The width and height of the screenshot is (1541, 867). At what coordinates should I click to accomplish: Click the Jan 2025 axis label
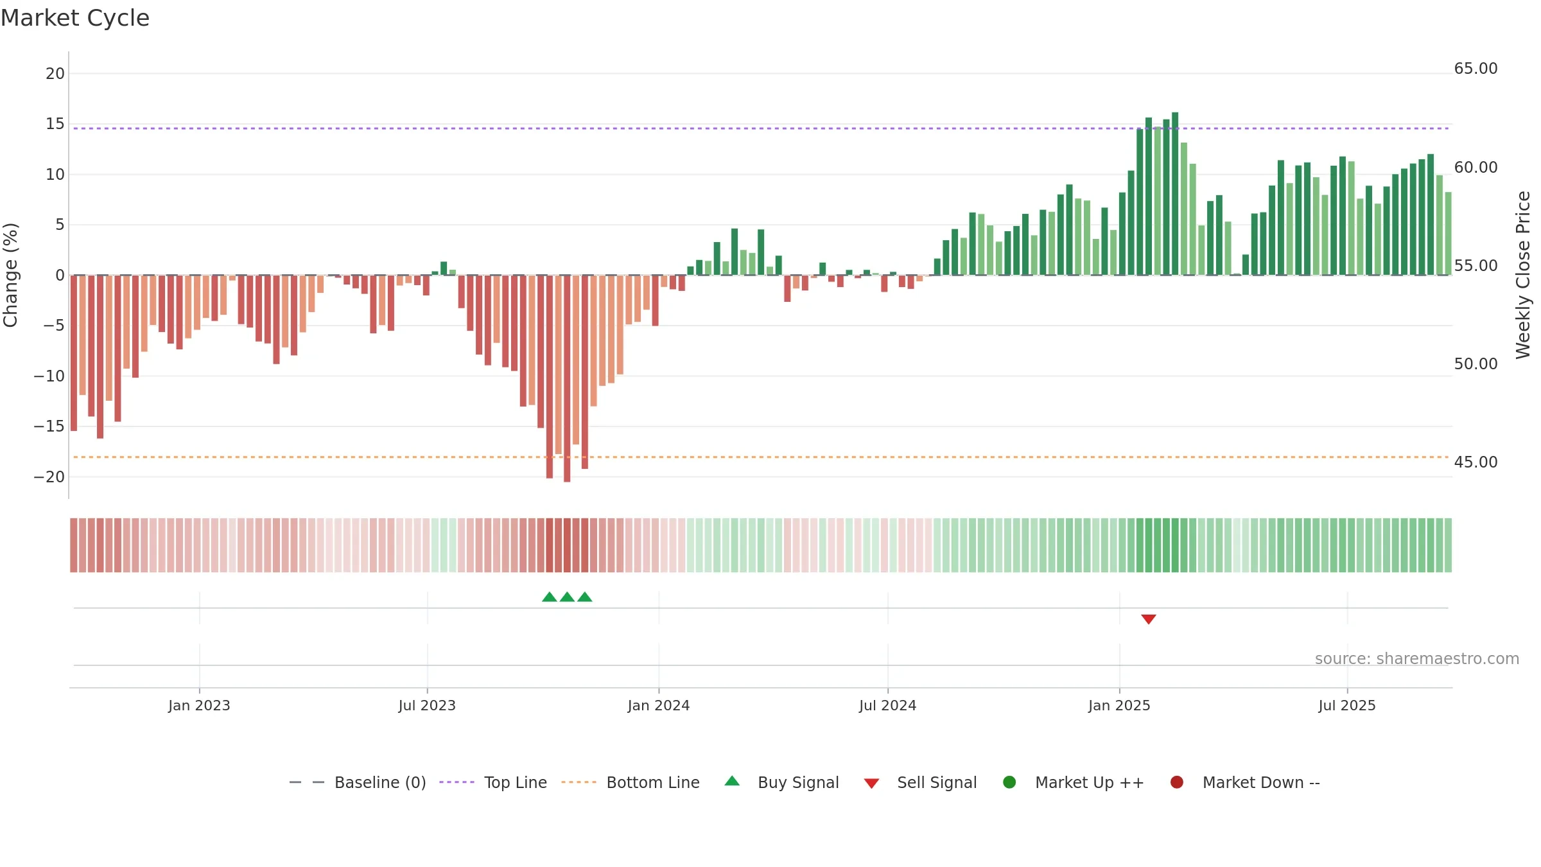[x=1119, y=705]
